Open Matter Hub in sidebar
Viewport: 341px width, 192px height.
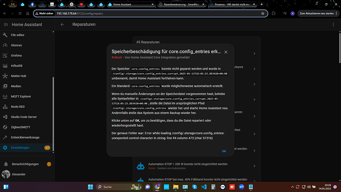point(26,76)
